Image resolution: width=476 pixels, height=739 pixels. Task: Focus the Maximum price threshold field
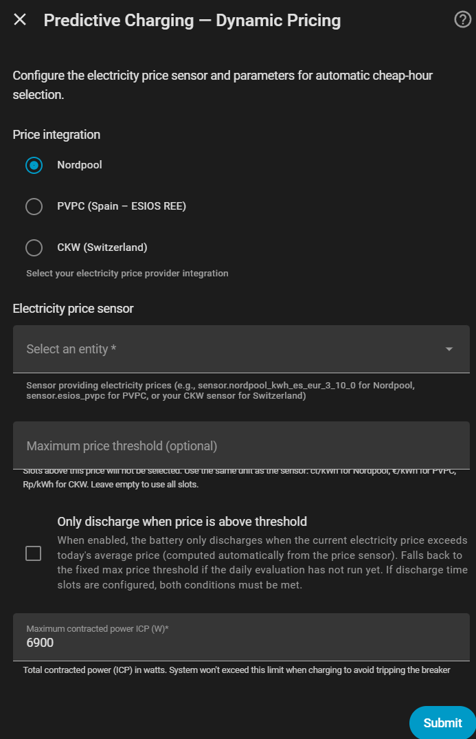(x=240, y=446)
